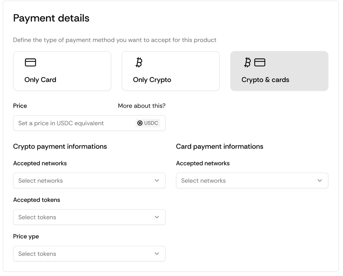Choose the Only Crypto payment option

click(x=170, y=71)
